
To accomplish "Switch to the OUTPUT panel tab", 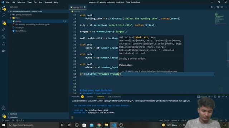I will click(90, 97).
